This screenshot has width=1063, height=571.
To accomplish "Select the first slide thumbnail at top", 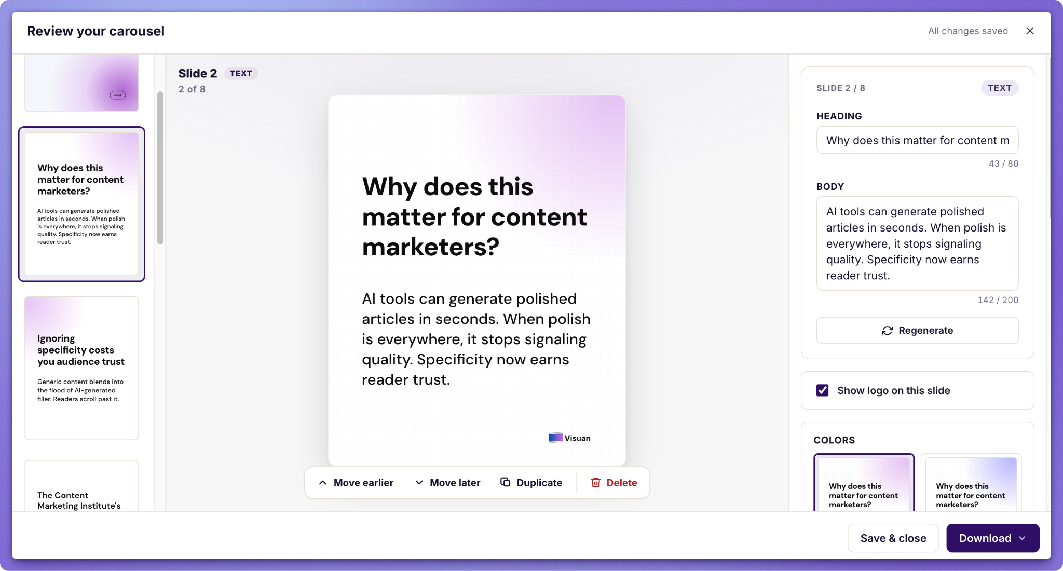I will (81, 83).
